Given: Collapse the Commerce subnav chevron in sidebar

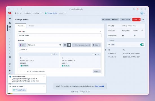Looking at the screenshot, I should (10, 30).
